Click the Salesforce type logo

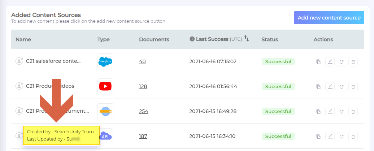(x=105, y=62)
